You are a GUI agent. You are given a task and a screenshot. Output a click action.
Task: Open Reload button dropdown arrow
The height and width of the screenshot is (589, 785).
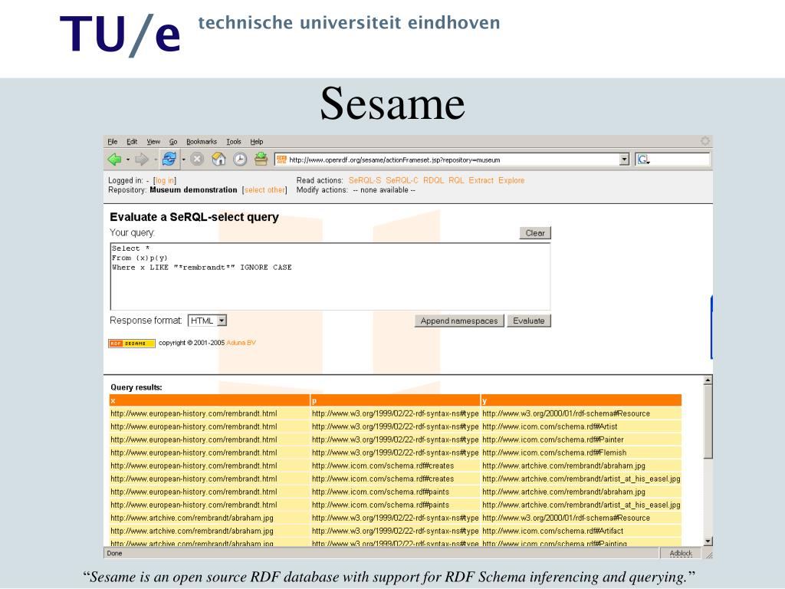183,160
